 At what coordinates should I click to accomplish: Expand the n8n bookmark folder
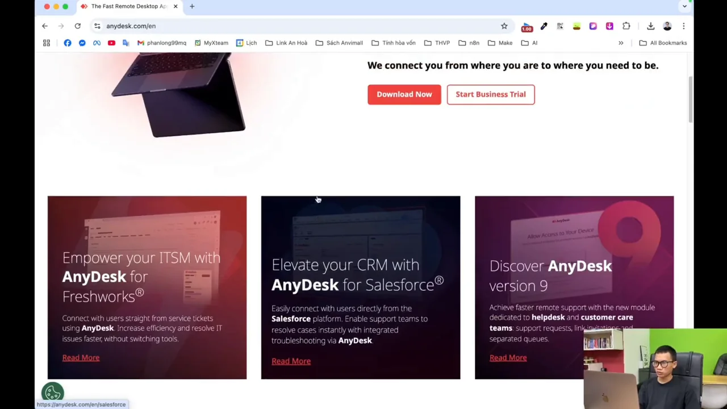coord(469,43)
